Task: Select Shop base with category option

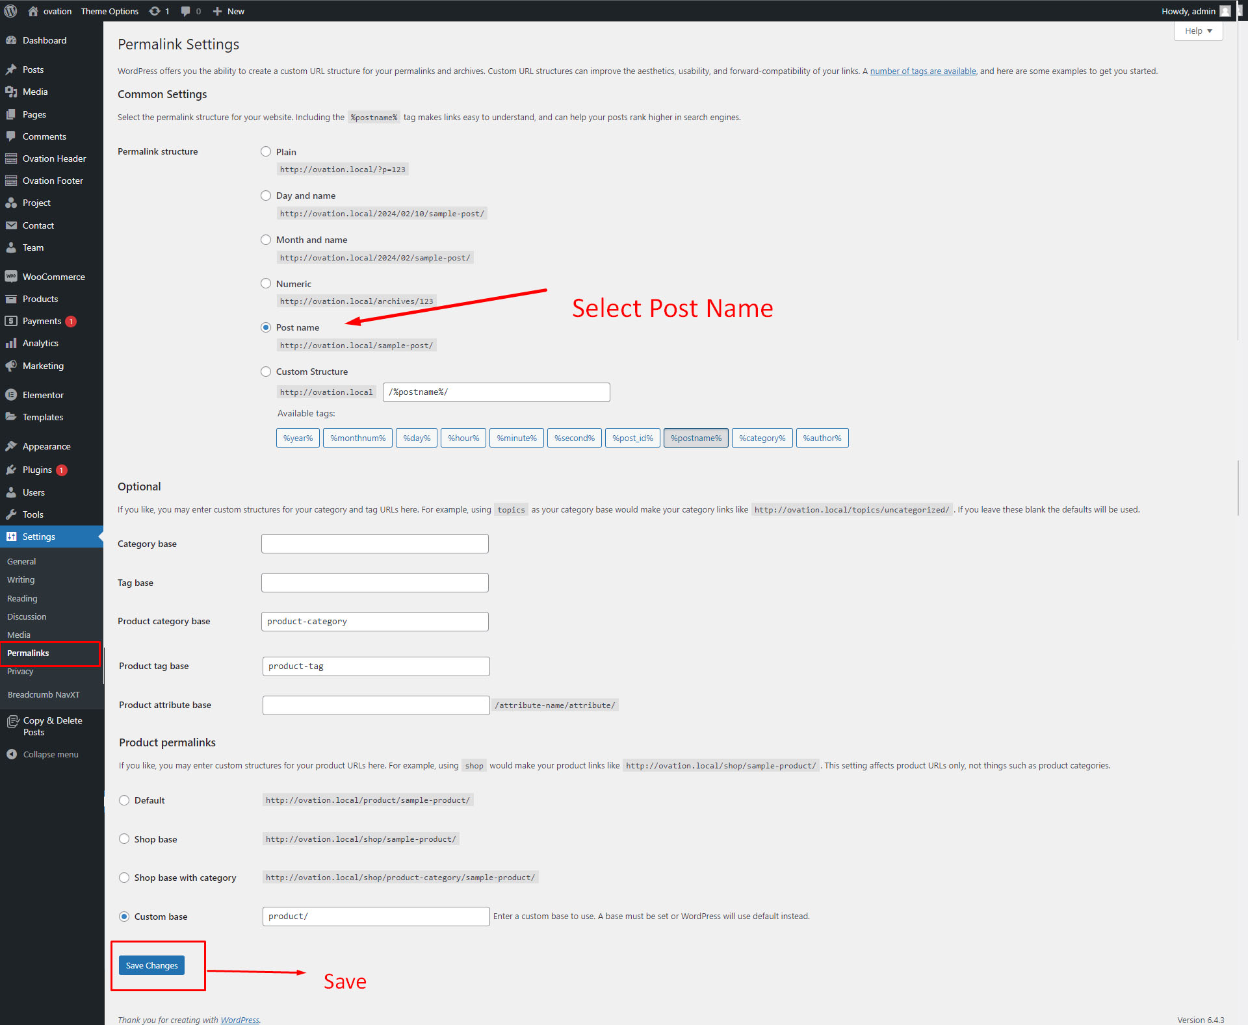Action: click(x=124, y=878)
